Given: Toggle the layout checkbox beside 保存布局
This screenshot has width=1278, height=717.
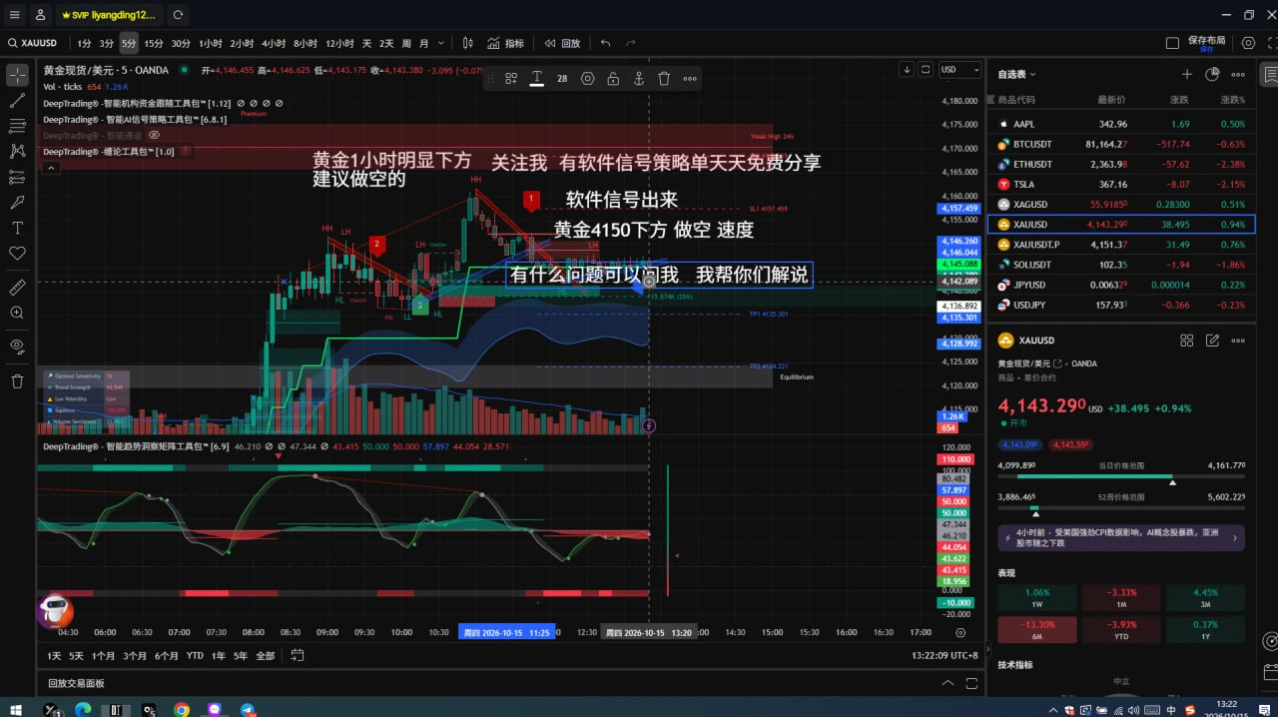Looking at the screenshot, I should (1172, 43).
